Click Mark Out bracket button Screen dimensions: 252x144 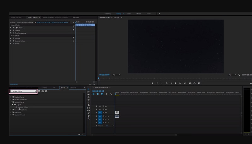161,83
